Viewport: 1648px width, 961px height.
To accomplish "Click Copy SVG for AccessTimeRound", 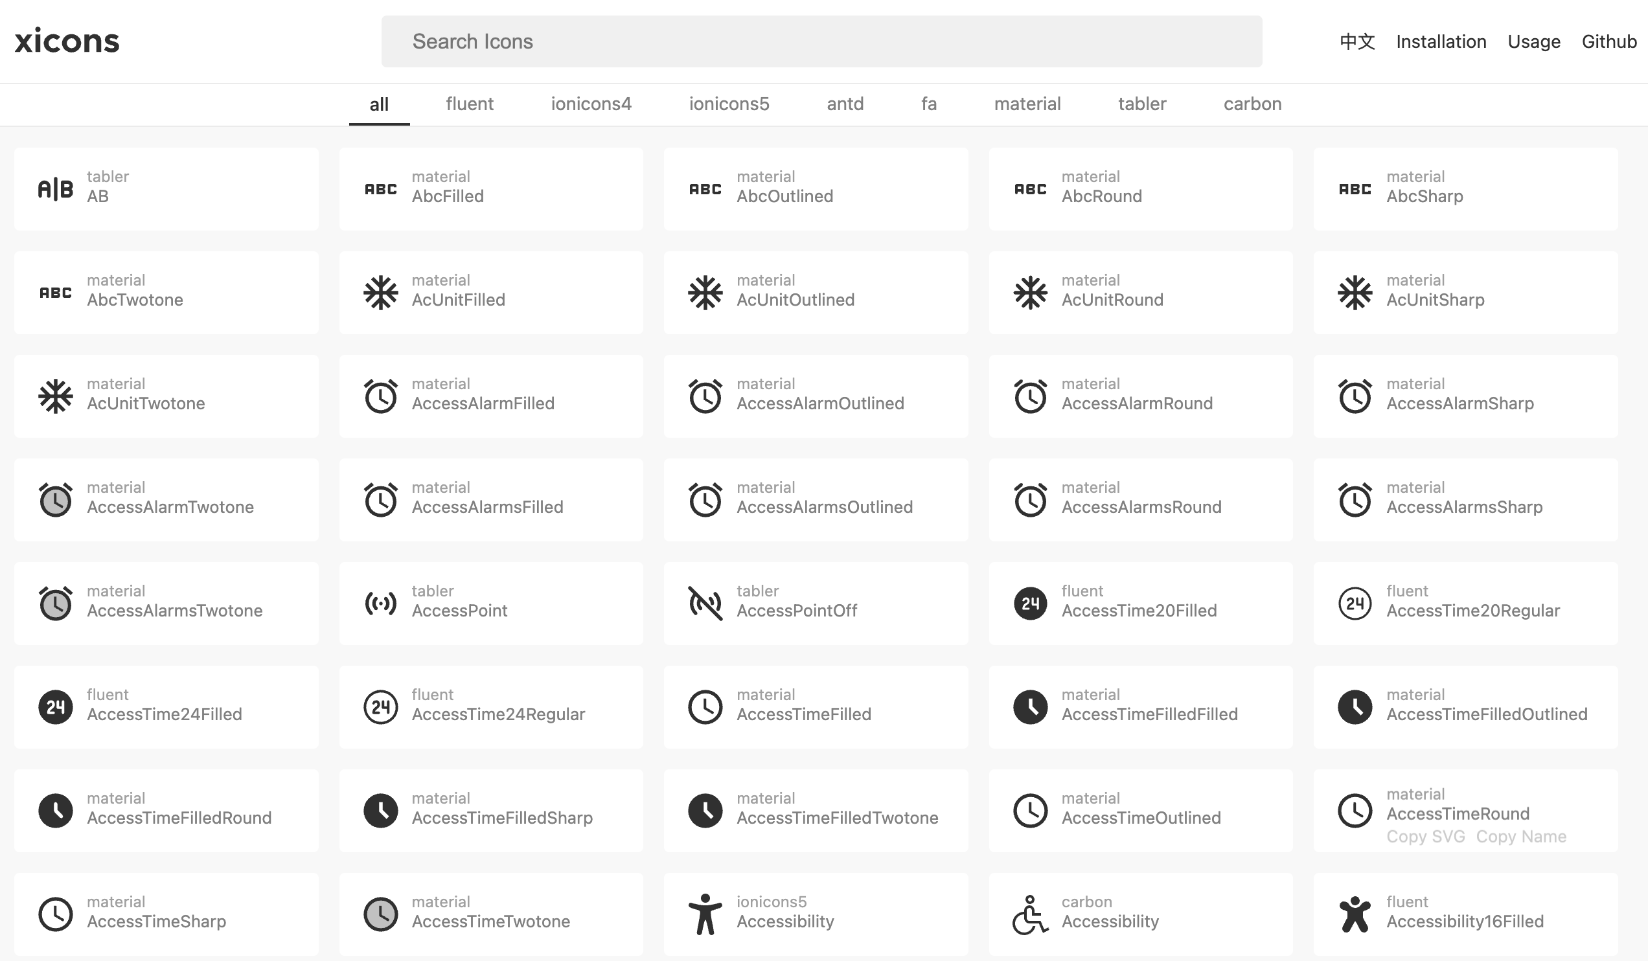I will pos(1425,836).
